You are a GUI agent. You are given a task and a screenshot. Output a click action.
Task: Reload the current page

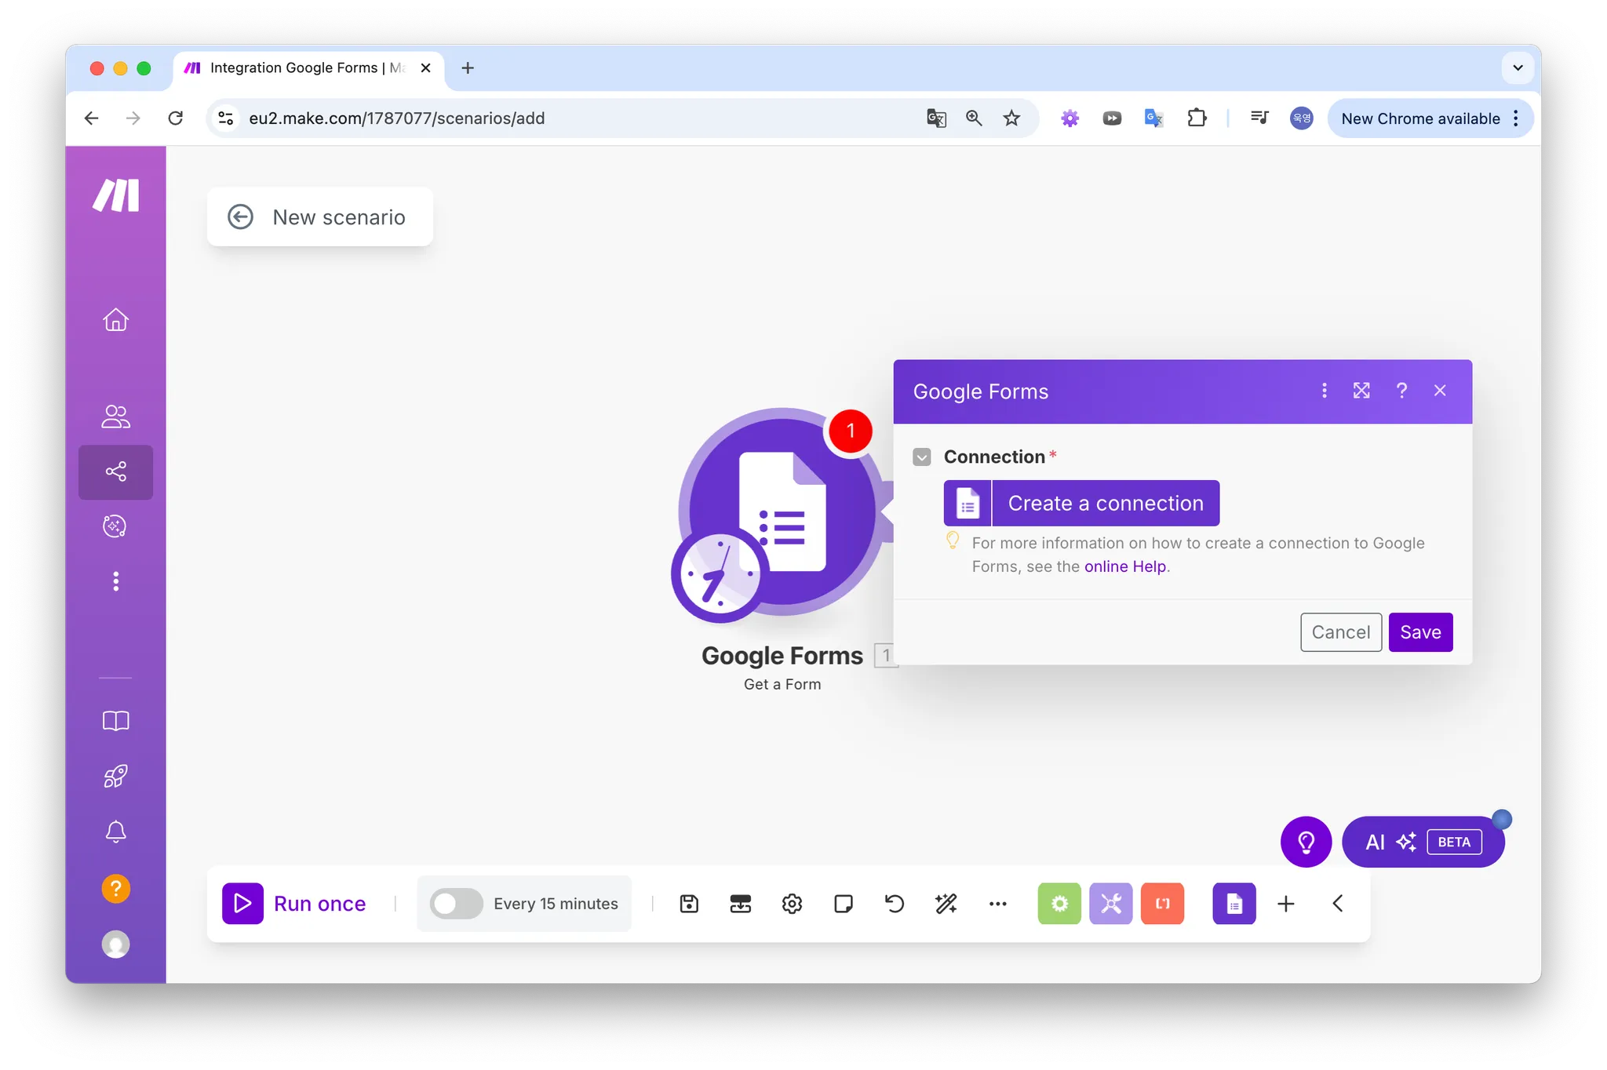176,118
